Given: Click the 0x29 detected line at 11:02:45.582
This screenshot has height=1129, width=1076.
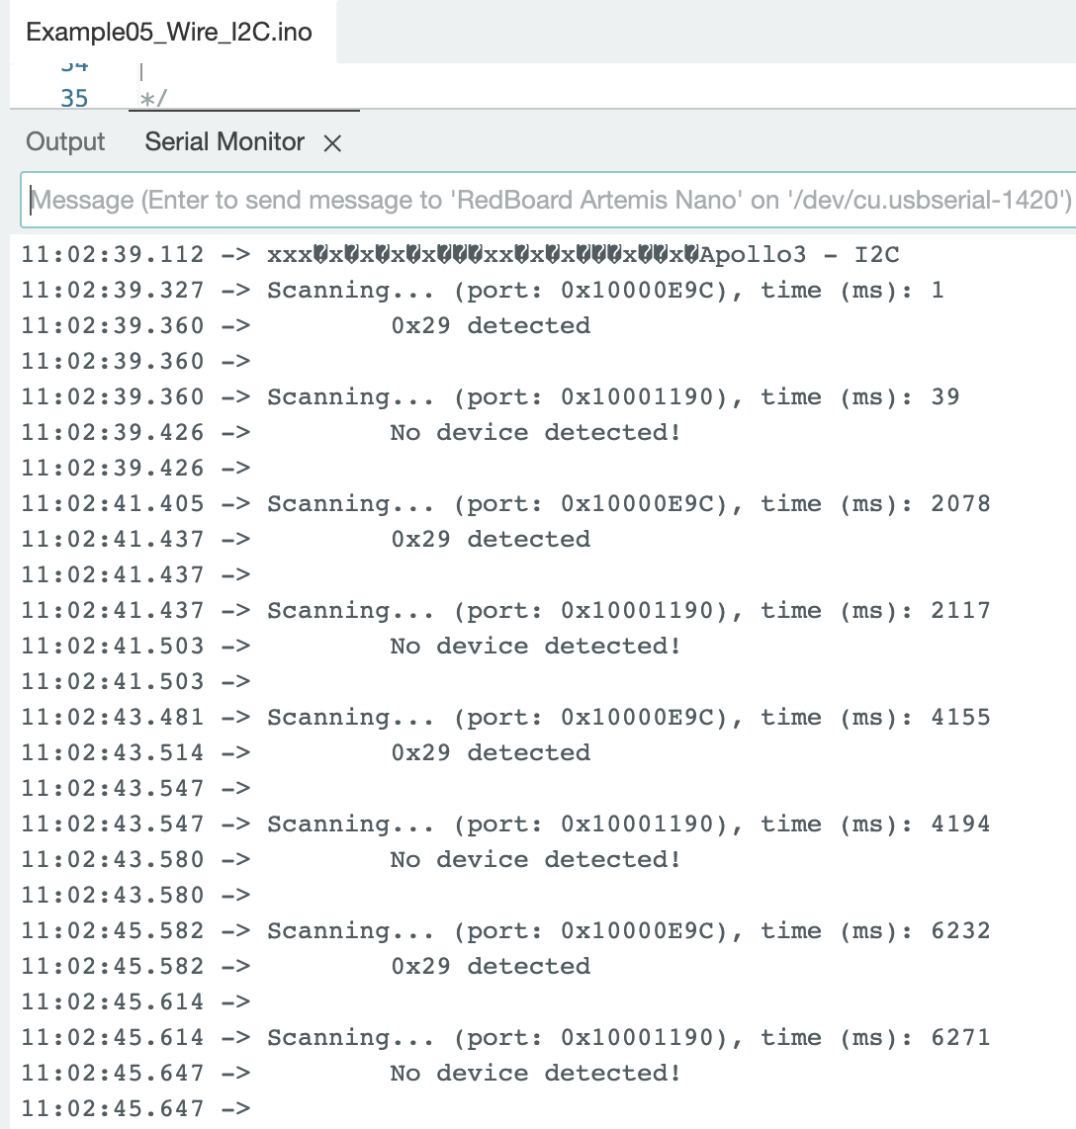Looking at the screenshot, I should click(x=491, y=967).
